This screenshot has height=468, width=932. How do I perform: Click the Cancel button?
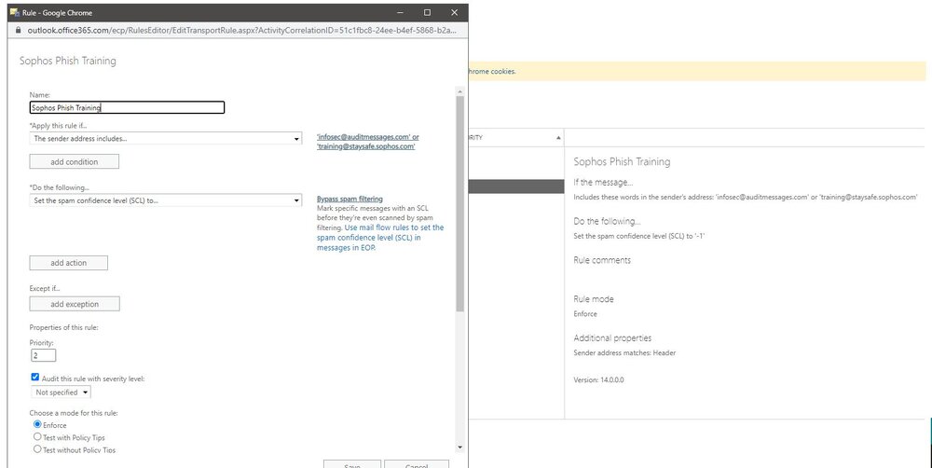pos(416,464)
